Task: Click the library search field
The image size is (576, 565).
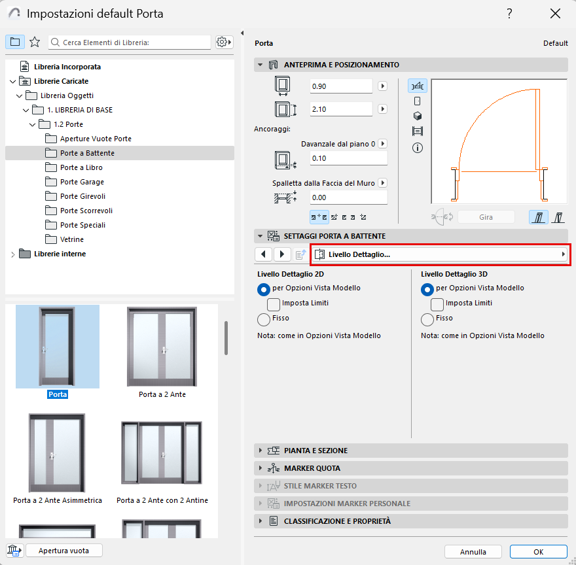Action: point(130,43)
